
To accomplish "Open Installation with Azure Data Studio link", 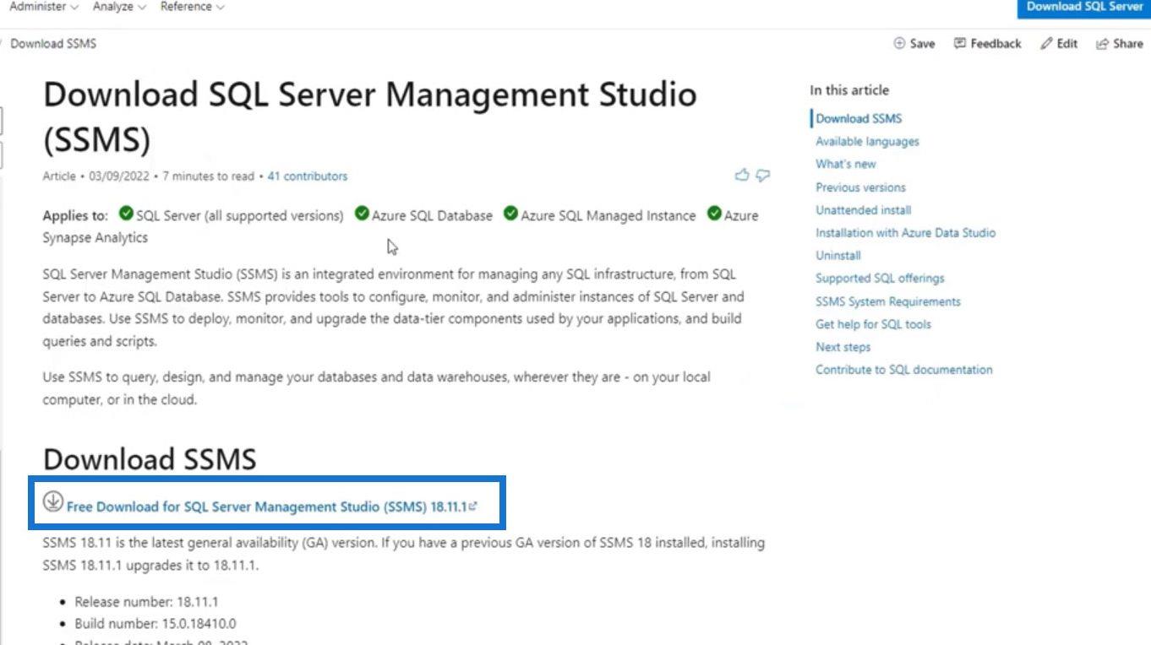I will point(905,233).
